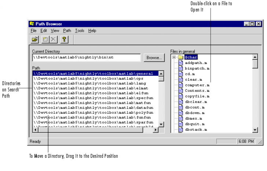Click the dbstack.m file icon
This screenshot has width=267, height=171.
[x=180, y=129]
